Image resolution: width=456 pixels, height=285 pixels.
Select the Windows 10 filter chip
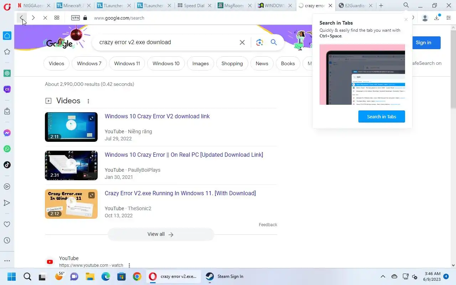pos(166,63)
